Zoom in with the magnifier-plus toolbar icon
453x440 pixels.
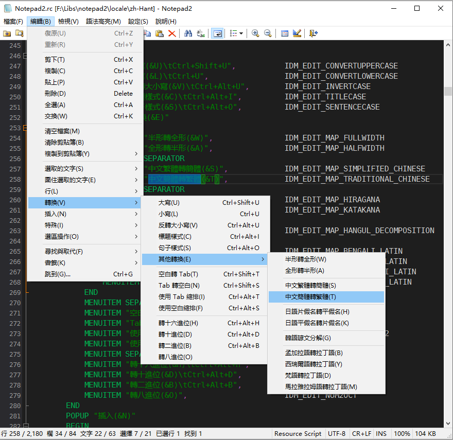coord(255,33)
